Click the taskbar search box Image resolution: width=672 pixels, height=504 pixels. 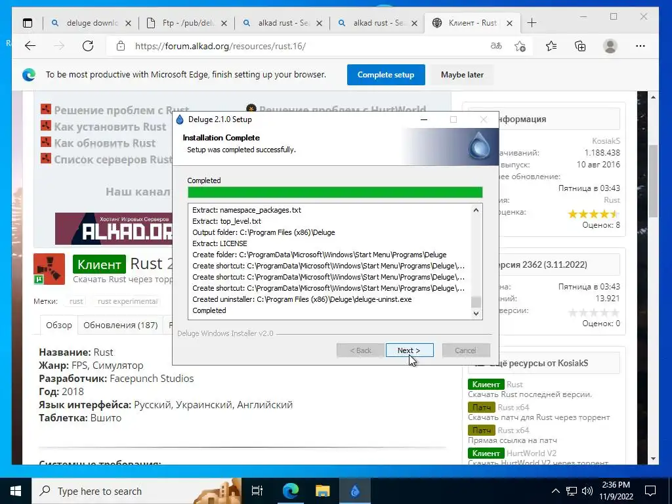pos(136,491)
